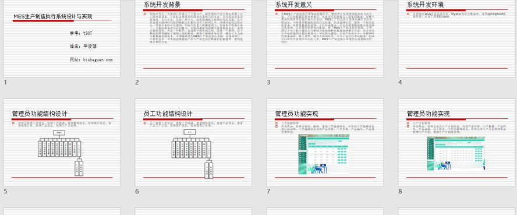Viewport: 517px width, 215px height.
Task: Click the '姓名：毕设馆' text on slide 1
Action: [x=83, y=47]
